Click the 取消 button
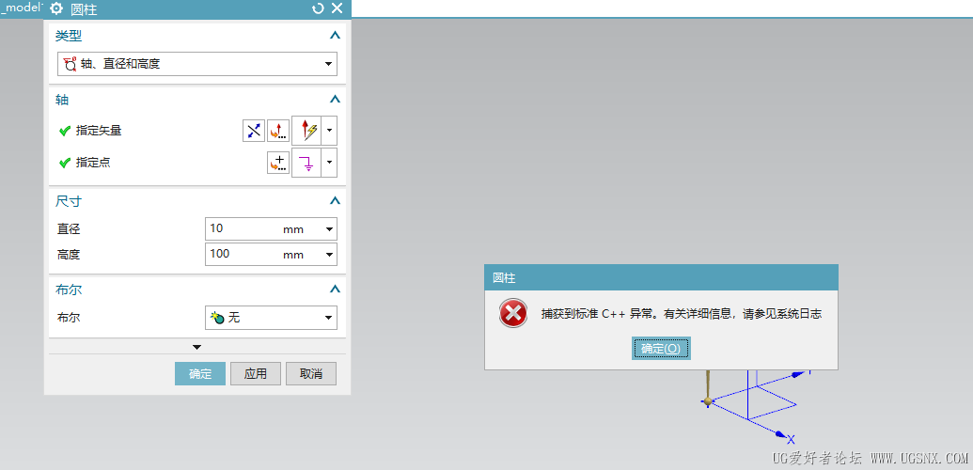The image size is (973, 470). click(311, 374)
